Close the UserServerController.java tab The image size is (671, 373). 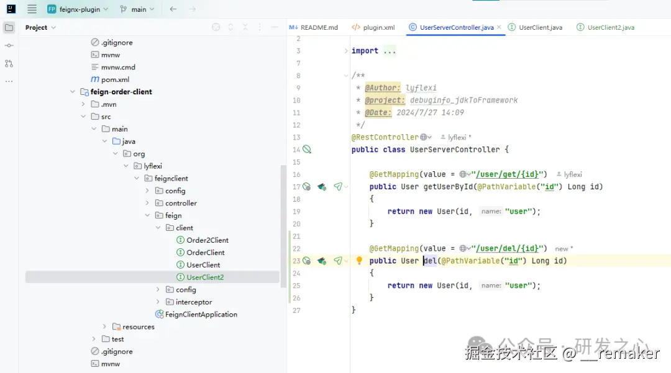tap(499, 27)
